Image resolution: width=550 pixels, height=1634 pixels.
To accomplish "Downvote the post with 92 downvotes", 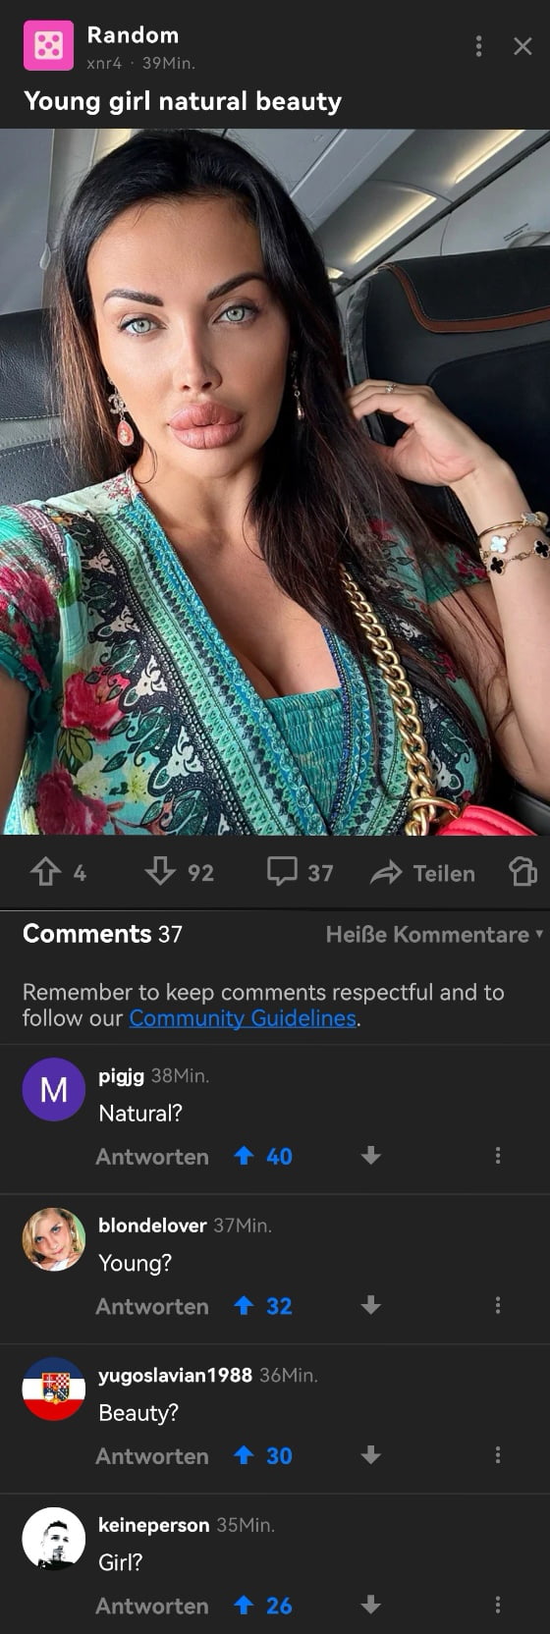I will (160, 871).
